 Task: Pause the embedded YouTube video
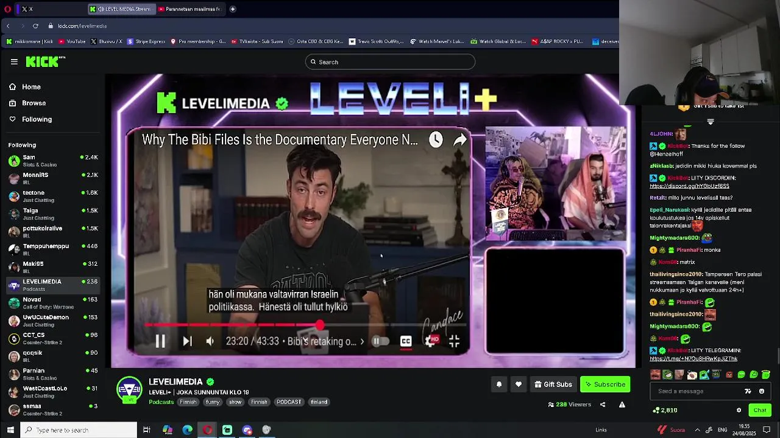(x=160, y=341)
